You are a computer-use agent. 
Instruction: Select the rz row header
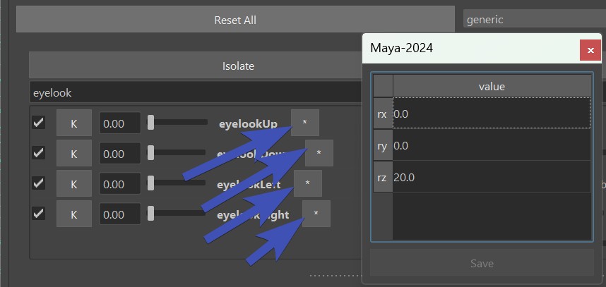click(x=382, y=178)
